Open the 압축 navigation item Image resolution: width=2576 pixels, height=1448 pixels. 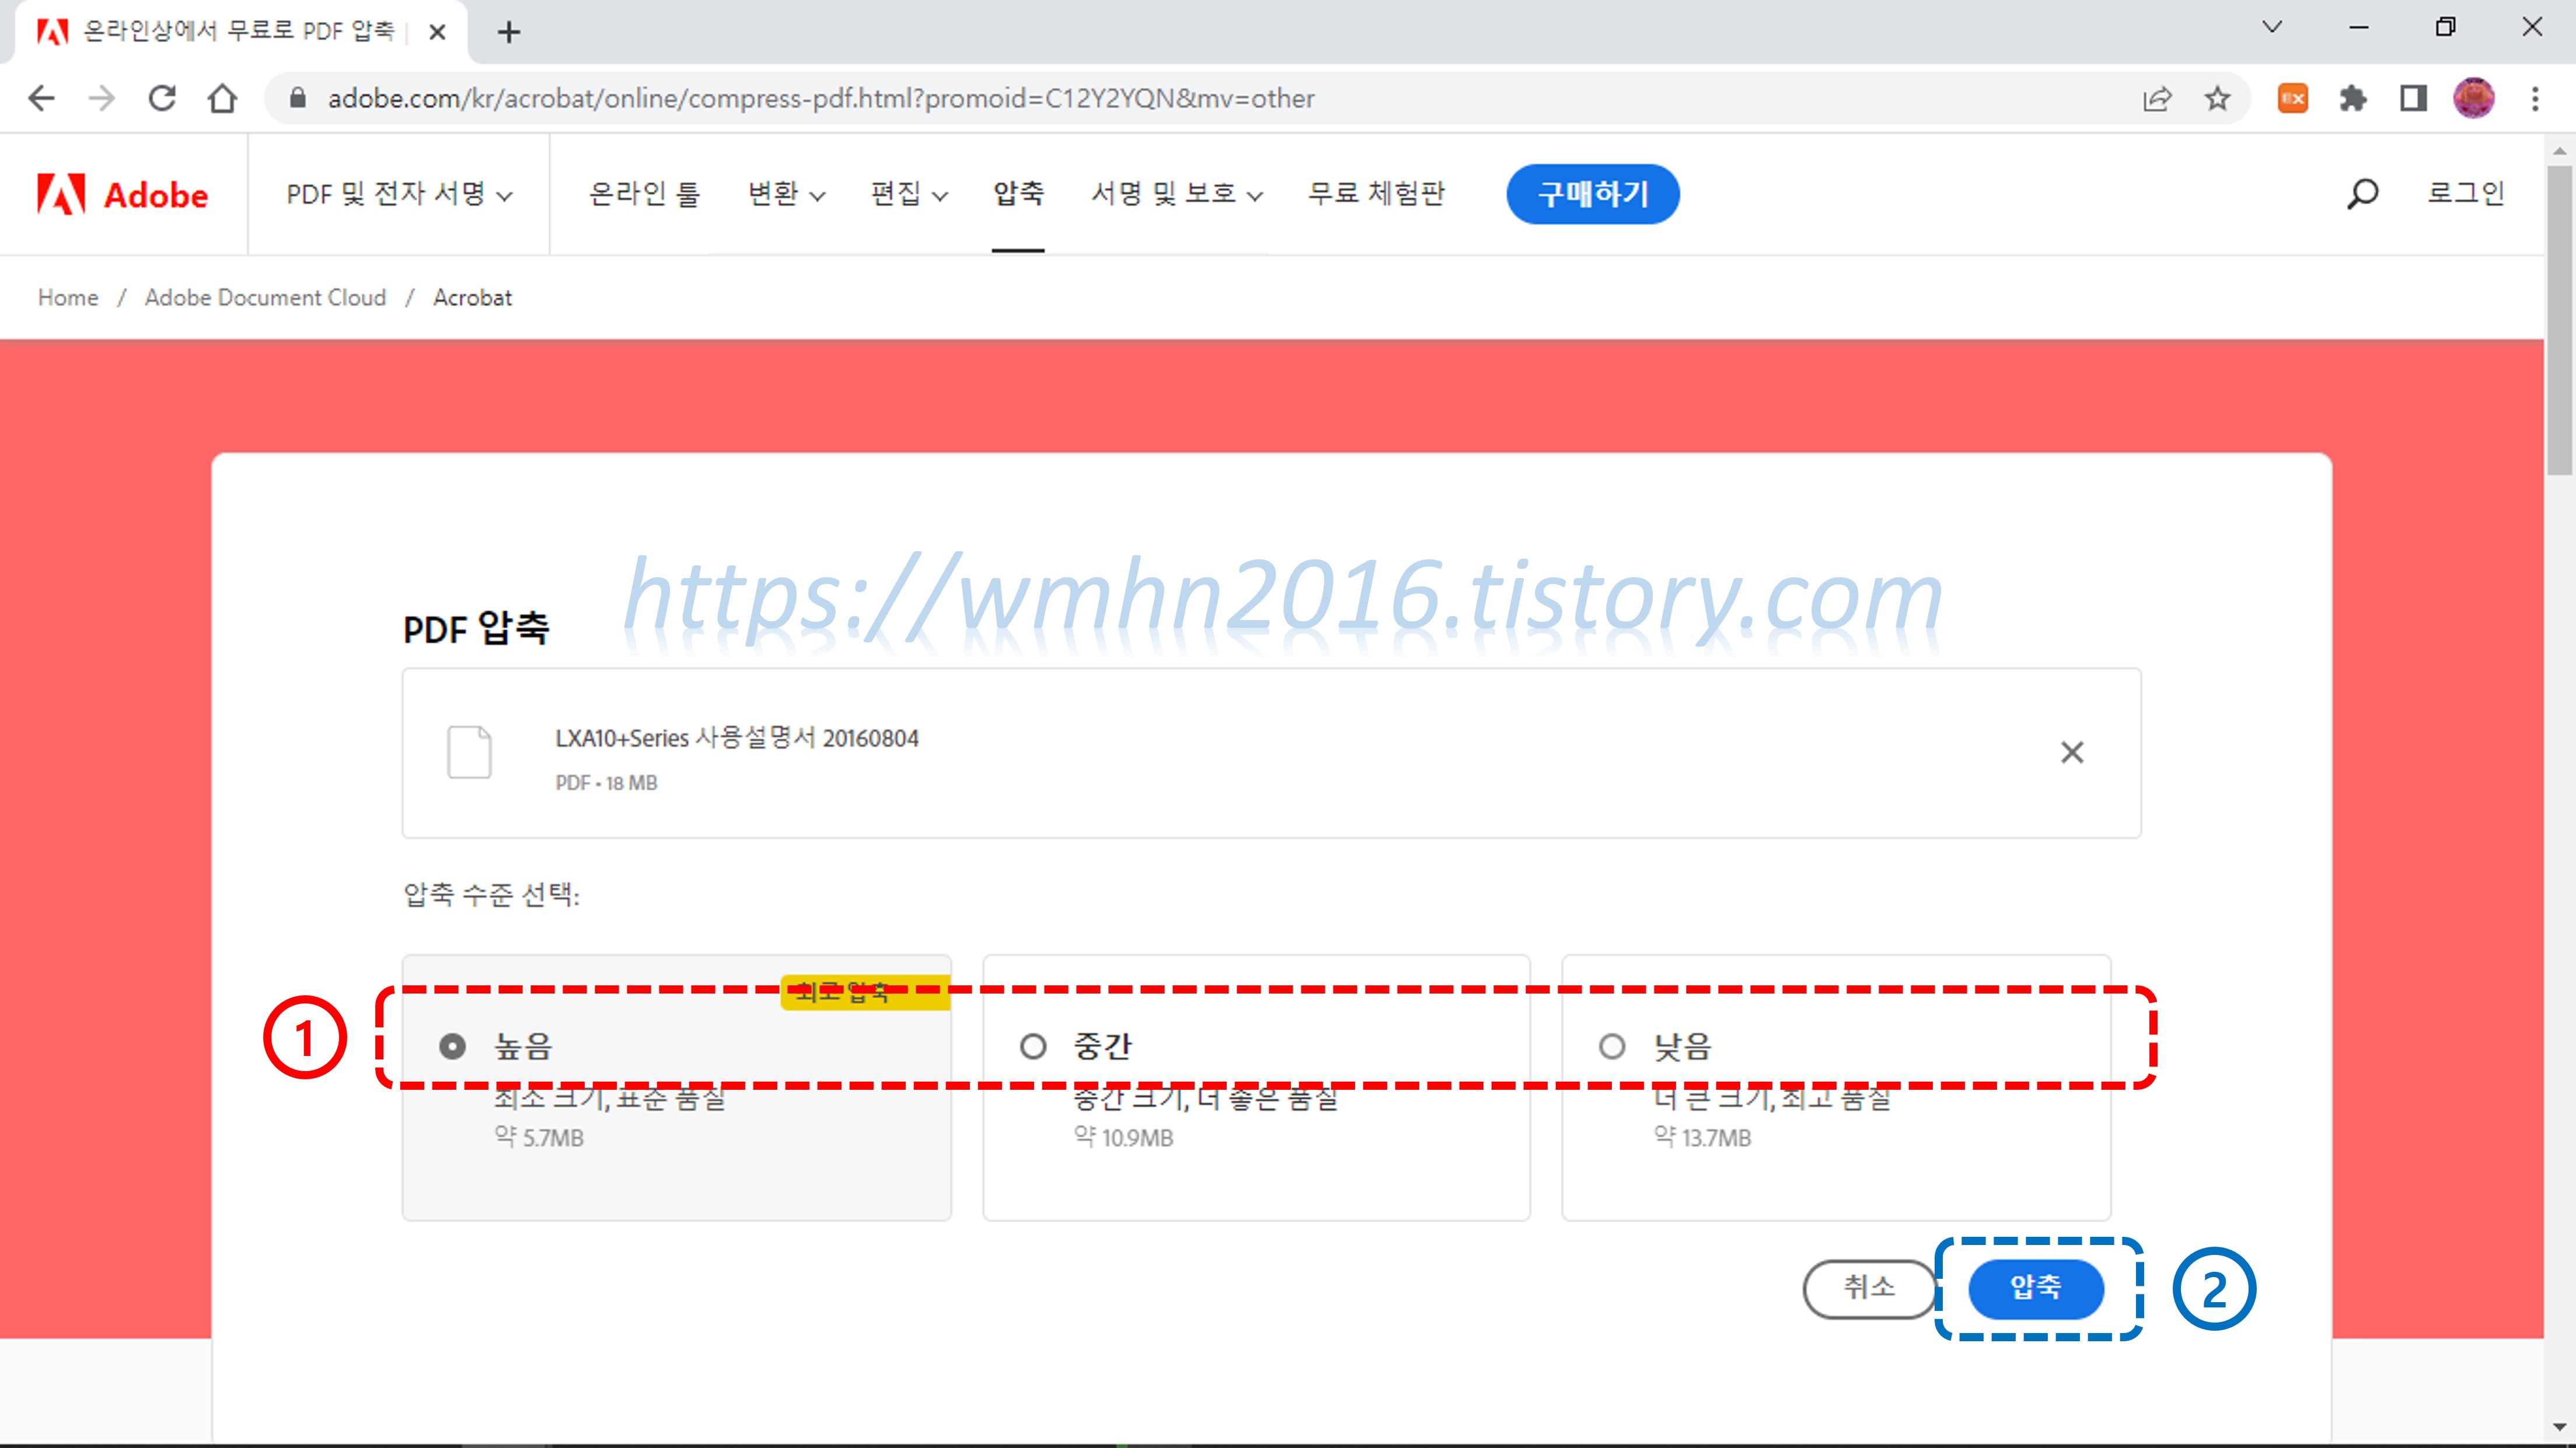coord(1018,194)
